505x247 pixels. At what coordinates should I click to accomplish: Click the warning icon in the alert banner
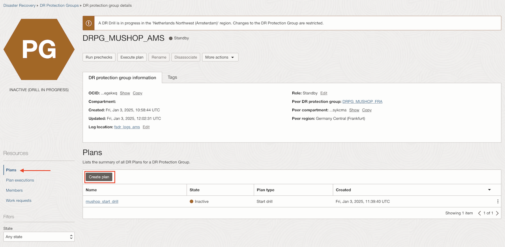click(x=88, y=23)
